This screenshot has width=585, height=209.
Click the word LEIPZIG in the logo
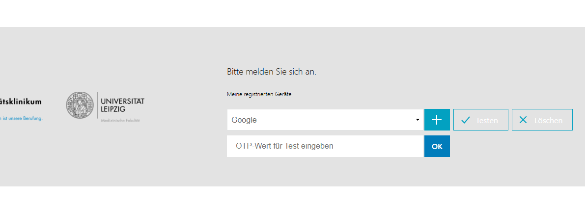tap(113, 108)
